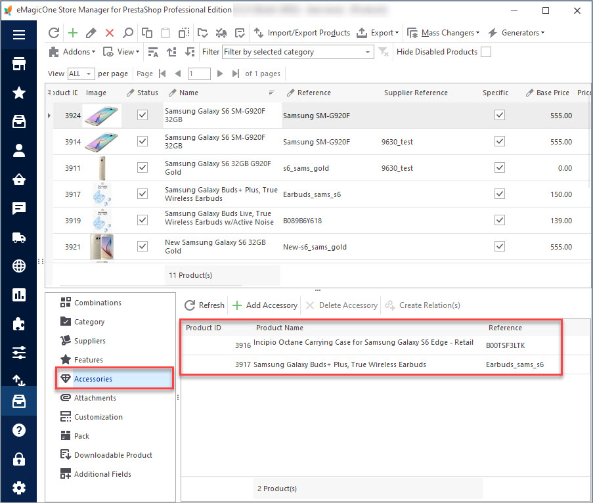593x503 pixels.
Task: Open the Name column sort options icon
Action: pyautogui.click(x=271, y=93)
